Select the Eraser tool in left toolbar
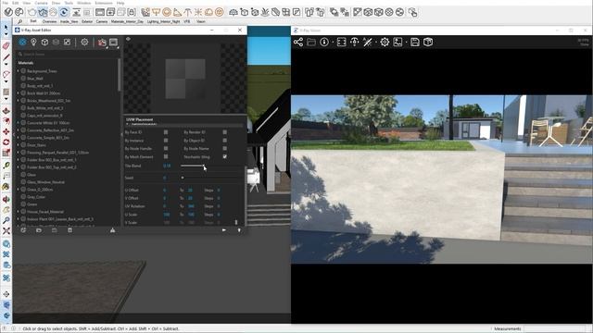593x333 pixels. (x=6, y=45)
